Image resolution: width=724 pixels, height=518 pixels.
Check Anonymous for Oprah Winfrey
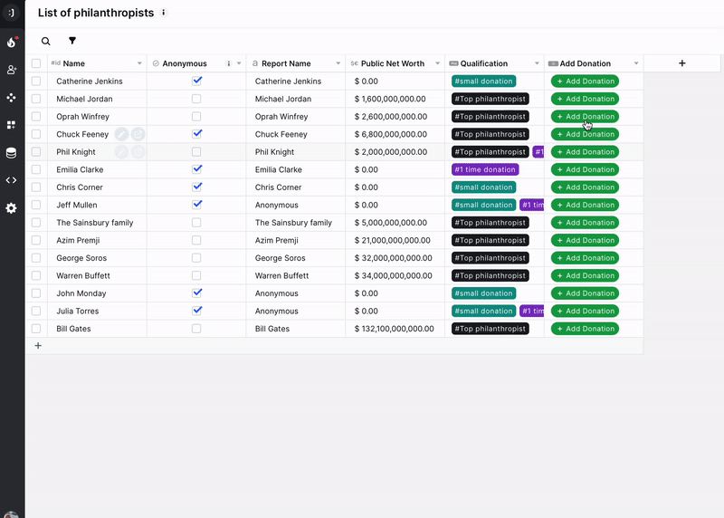tap(196, 117)
